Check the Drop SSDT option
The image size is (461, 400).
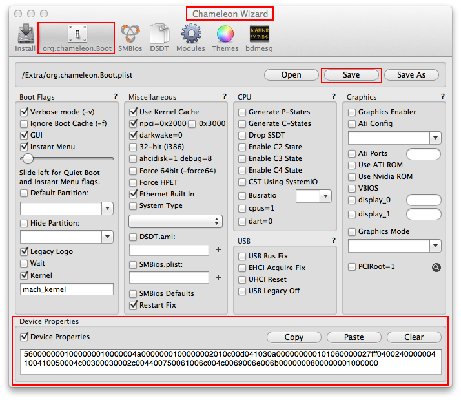(x=242, y=136)
